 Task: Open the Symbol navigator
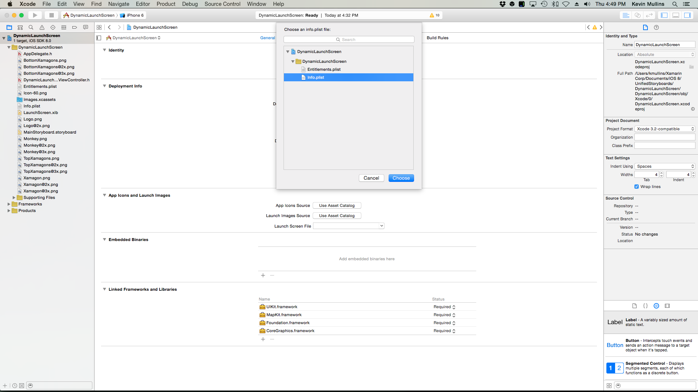20,27
